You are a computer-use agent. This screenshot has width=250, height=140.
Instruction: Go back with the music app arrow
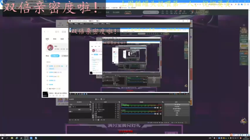(x=44, y=32)
